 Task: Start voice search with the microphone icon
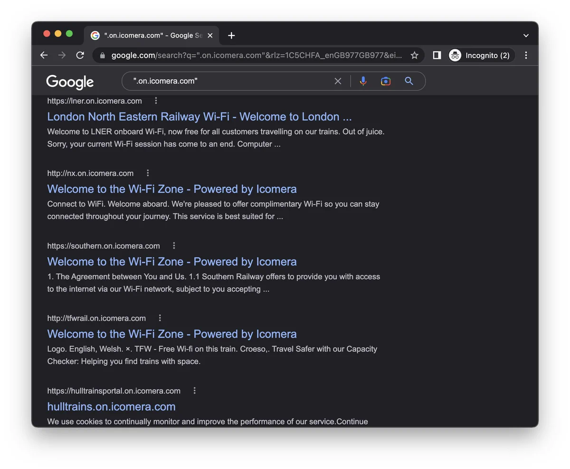click(363, 81)
